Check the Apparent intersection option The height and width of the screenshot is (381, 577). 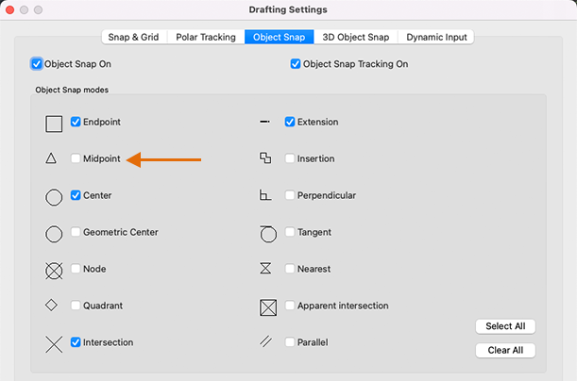[290, 306]
